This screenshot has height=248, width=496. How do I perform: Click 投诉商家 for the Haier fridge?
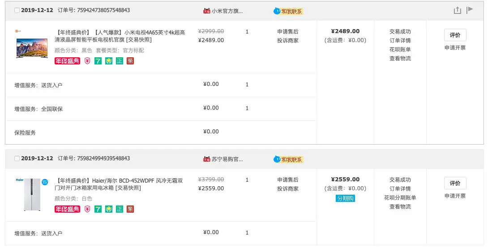288,188
